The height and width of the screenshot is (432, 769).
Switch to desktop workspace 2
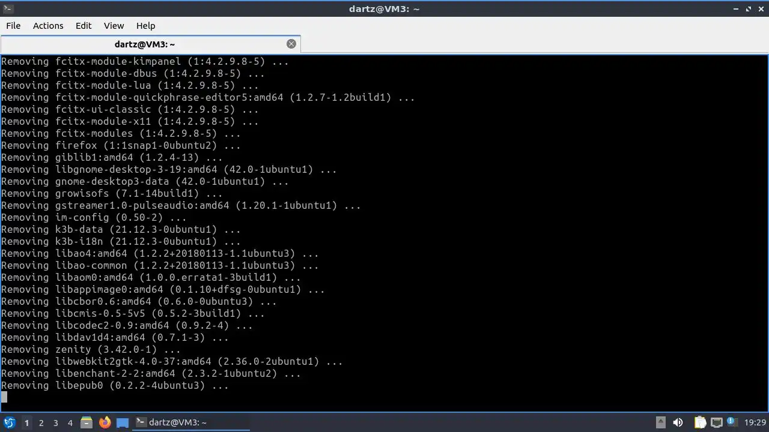[41, 423]
